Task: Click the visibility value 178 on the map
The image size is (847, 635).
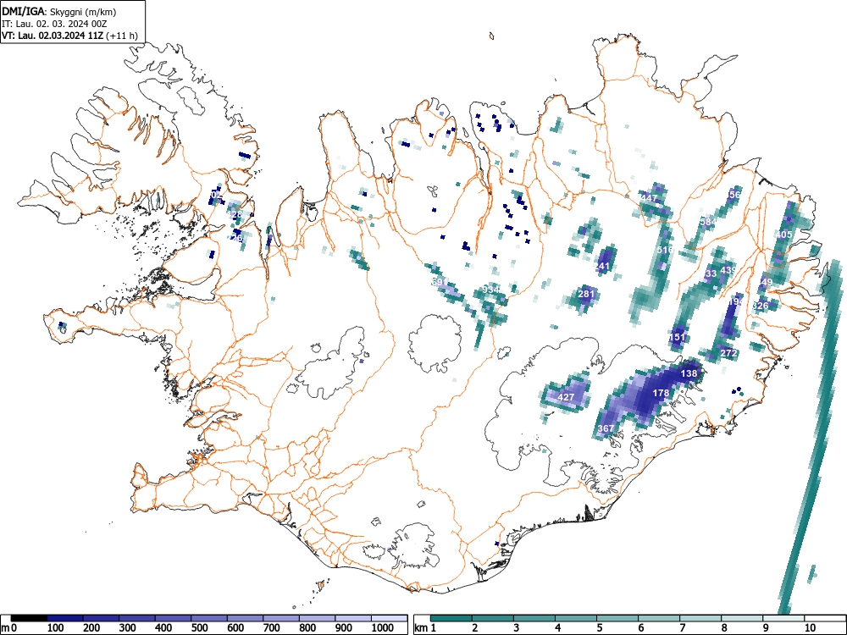Action: click(662, 393)
